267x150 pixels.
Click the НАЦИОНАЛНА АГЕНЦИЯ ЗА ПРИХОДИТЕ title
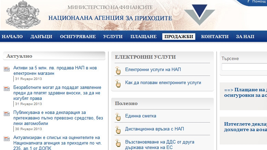110,18
